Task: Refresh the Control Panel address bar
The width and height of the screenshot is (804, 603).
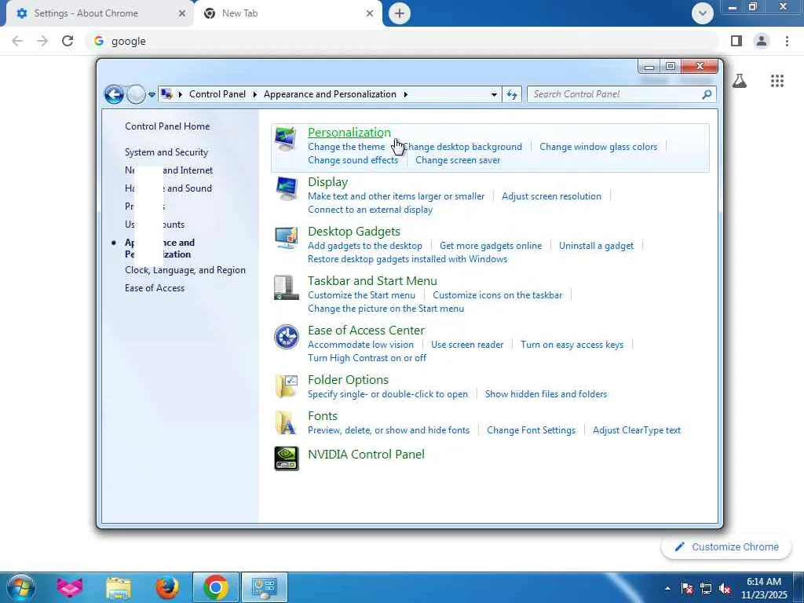Action: click(512, 94)
